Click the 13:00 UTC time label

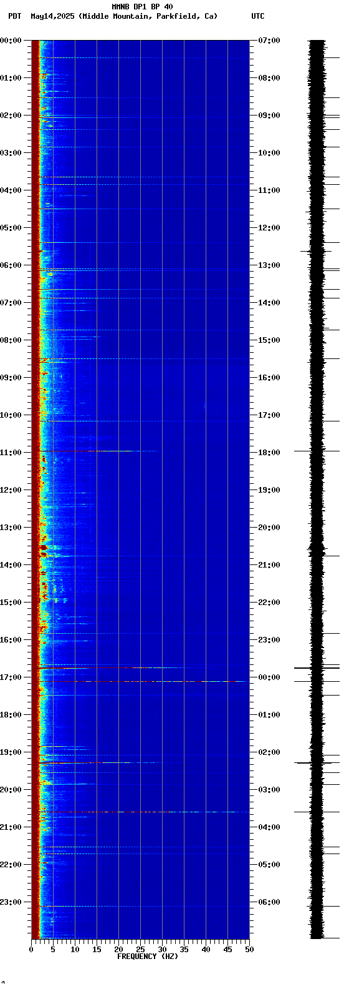point(269,265)
